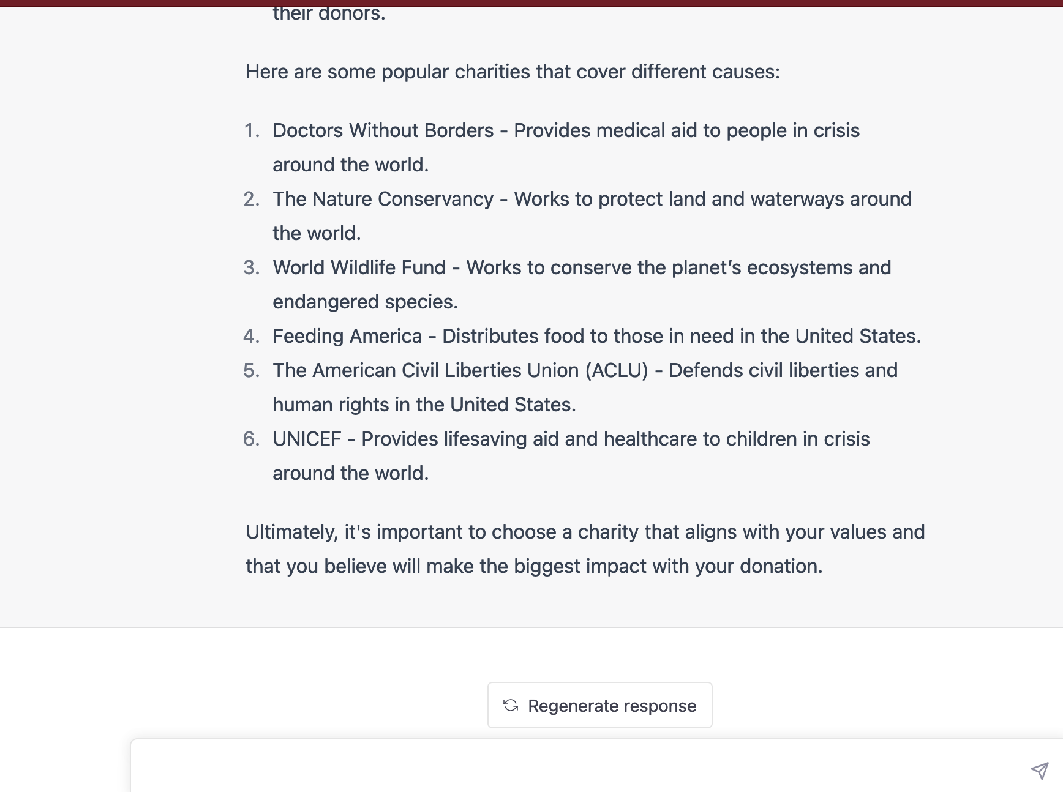The height and width of the screenshot is (792, 1063).
Task: Click 'human rights in the United States.' line
Action: click(x=424, y=405)
